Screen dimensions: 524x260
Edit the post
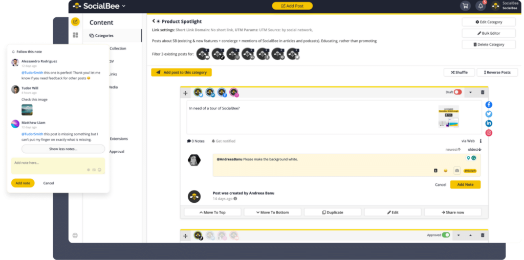click(x=392, y=212)
